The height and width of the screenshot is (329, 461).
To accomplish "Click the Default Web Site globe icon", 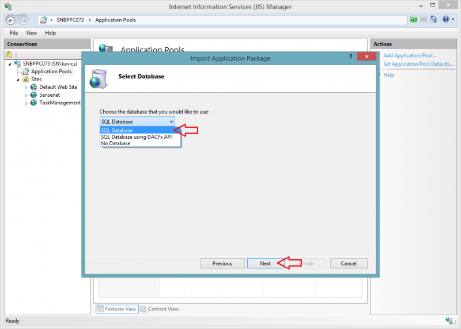I will [34, 87].
